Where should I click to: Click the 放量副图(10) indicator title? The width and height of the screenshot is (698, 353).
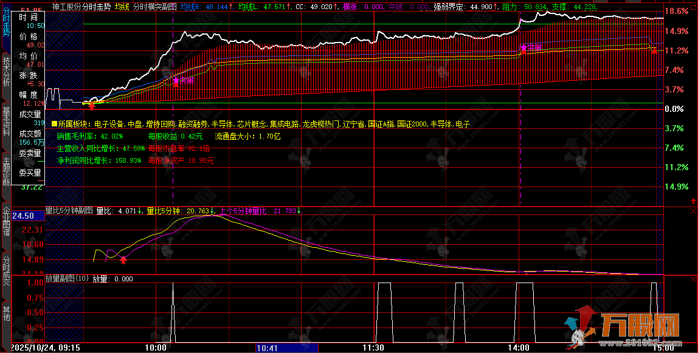67,279
